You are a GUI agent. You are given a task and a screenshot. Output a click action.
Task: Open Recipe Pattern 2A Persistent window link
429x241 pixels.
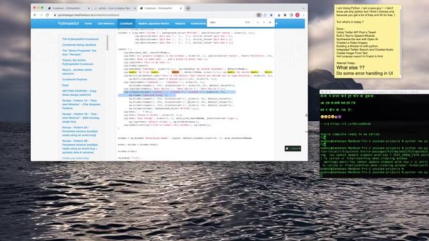[x=80, y=131]
